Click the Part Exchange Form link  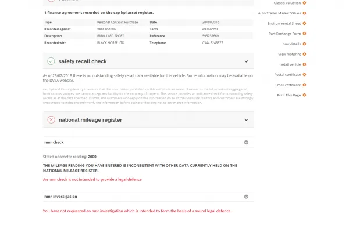coord(284,34)
